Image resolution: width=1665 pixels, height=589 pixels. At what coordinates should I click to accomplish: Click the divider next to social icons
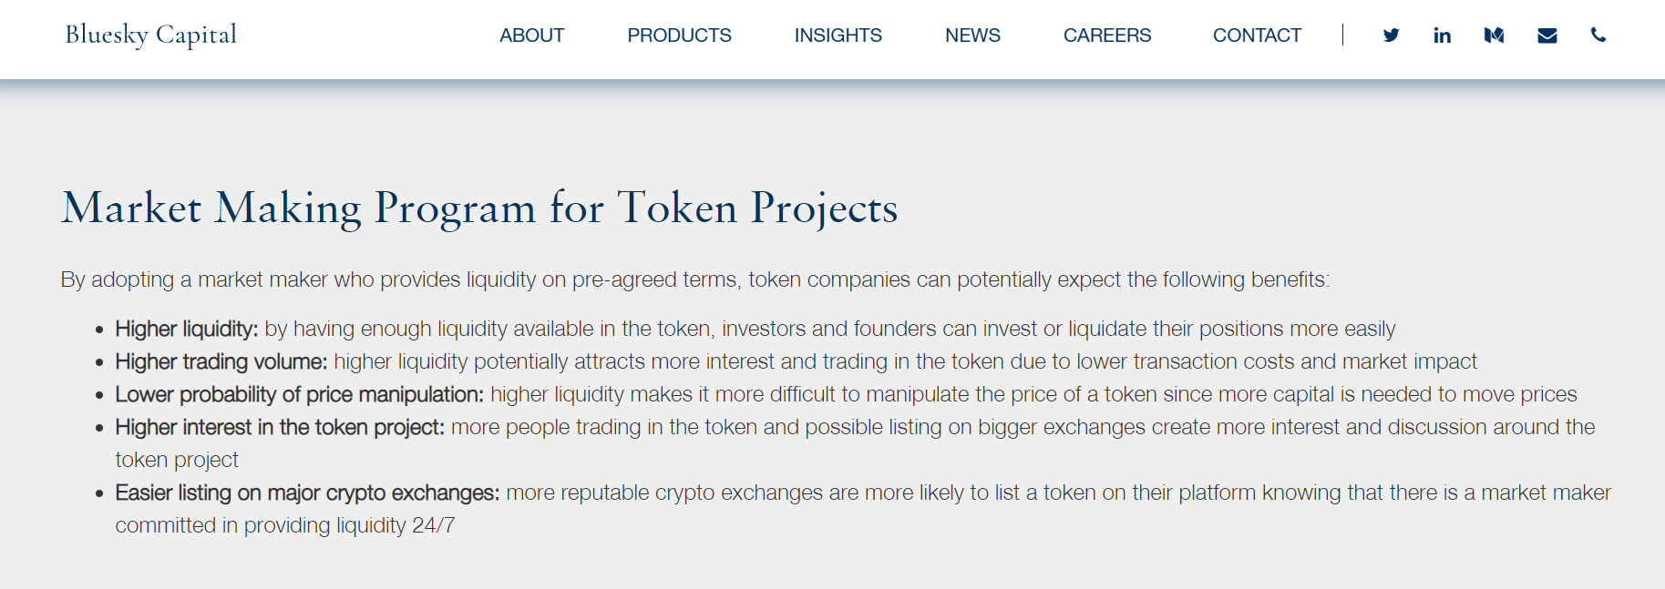click(1343, 35)
